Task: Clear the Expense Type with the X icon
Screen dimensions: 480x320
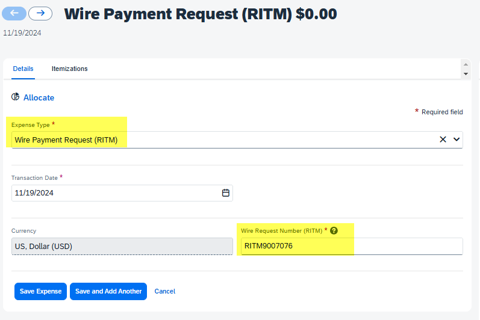Action: pyautogui.click(x=443, y=140)
